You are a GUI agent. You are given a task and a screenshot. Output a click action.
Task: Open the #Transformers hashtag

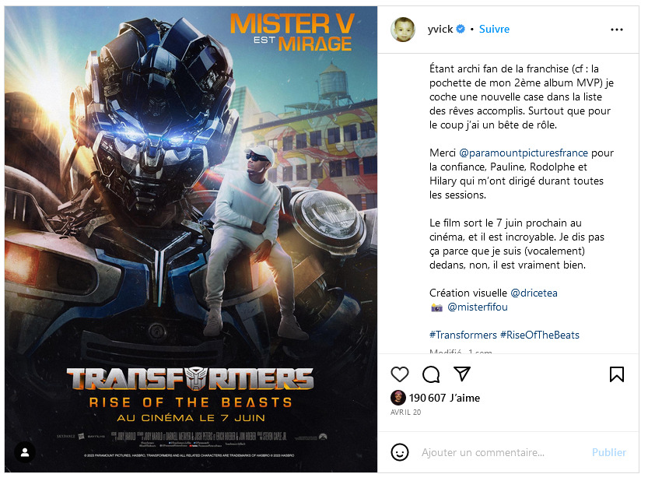click(463, 335)
